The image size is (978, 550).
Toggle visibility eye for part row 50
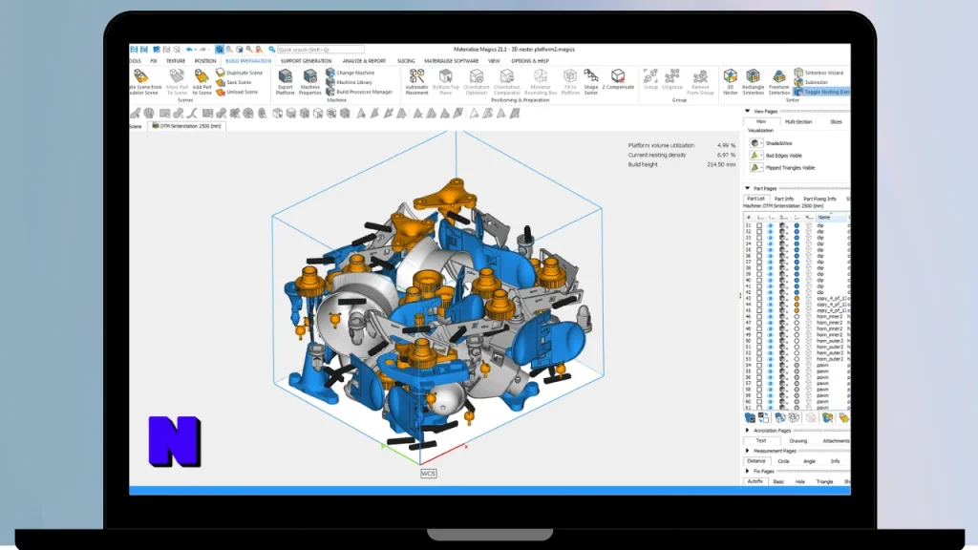tap(771, 341)
